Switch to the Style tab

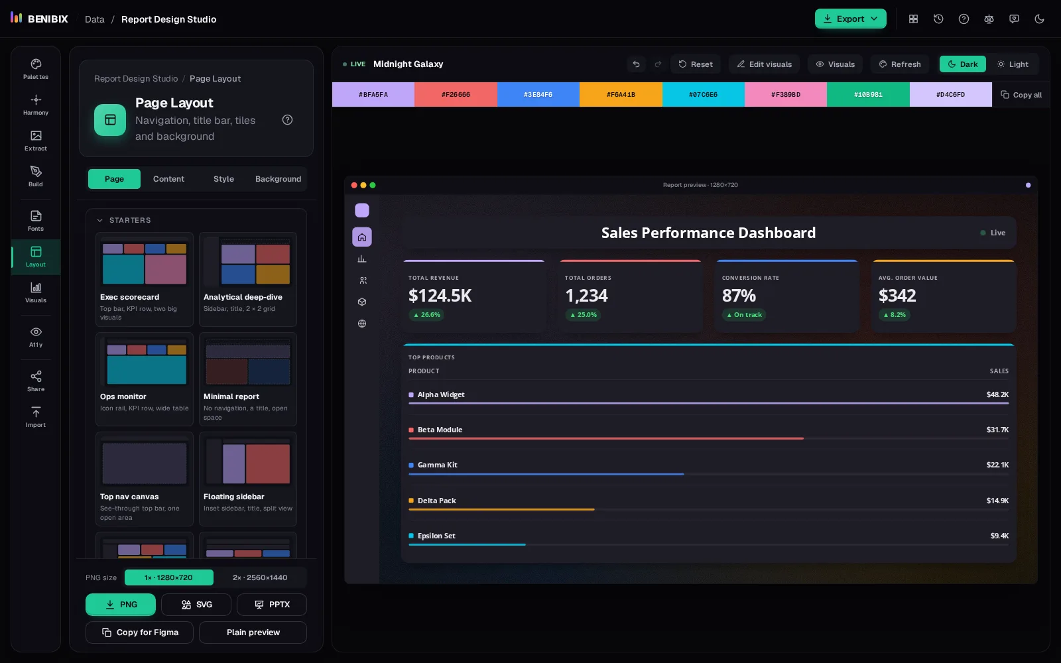223,179
